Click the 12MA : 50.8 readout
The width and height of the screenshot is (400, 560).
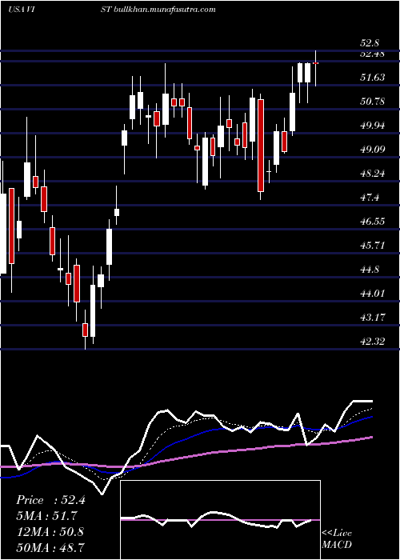(50, 532)
